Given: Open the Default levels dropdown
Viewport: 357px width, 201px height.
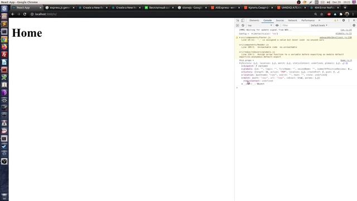Looking at the screenshot, I should click(319, 26).
